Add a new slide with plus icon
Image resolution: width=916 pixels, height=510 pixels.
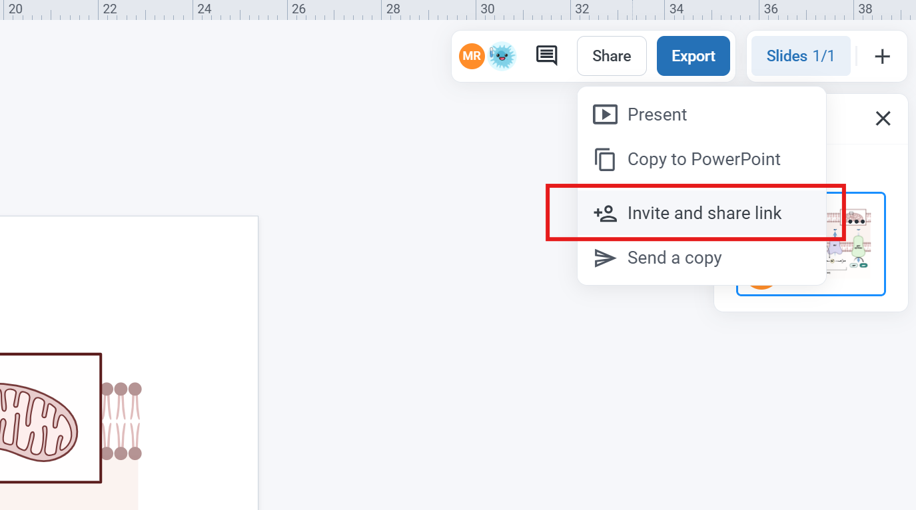pyautogui.click(x=882, y=57)
